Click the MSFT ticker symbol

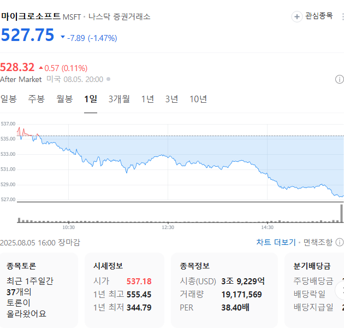point(72,17)
